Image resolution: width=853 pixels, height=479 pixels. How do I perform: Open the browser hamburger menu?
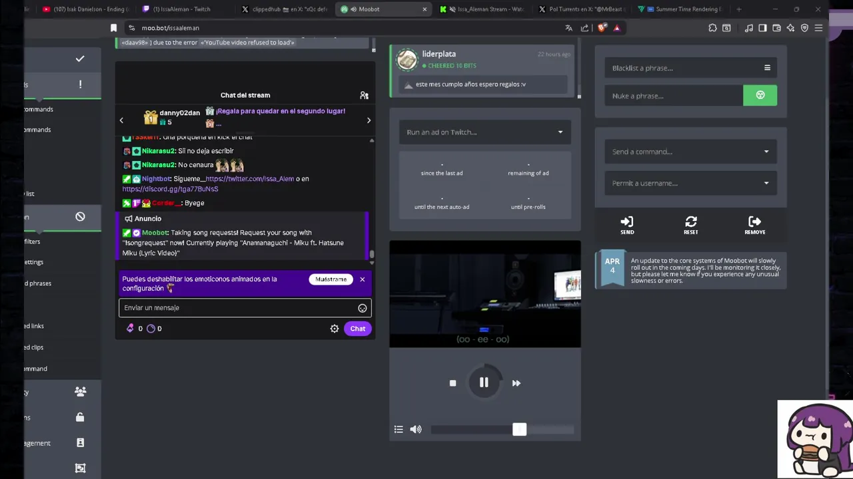(818, 28)
